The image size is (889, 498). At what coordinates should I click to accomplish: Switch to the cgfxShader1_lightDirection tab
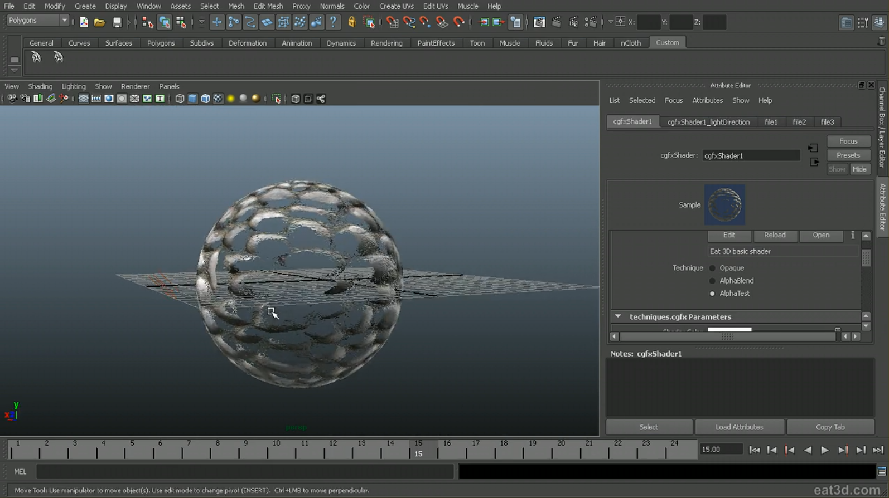(708, 122)
